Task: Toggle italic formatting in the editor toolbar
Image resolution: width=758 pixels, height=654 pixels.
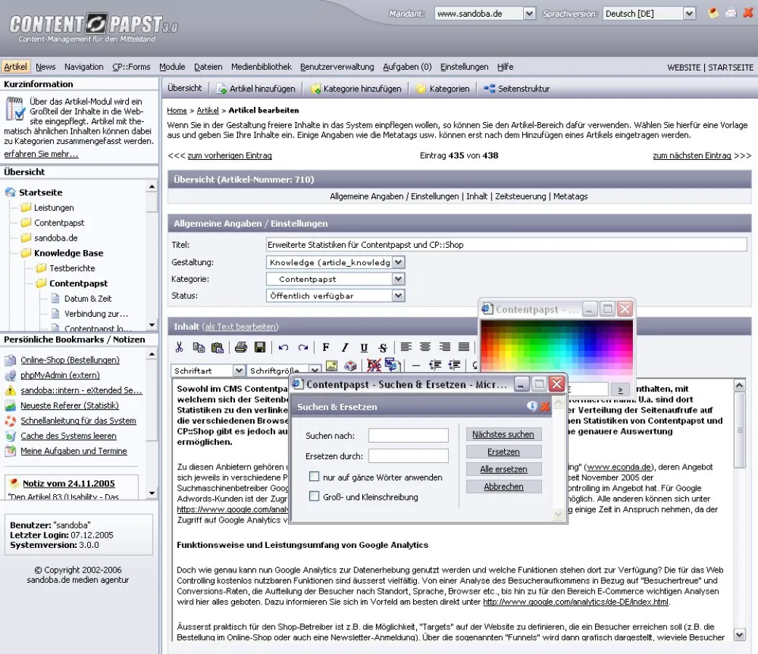Action: pos(345,347)
